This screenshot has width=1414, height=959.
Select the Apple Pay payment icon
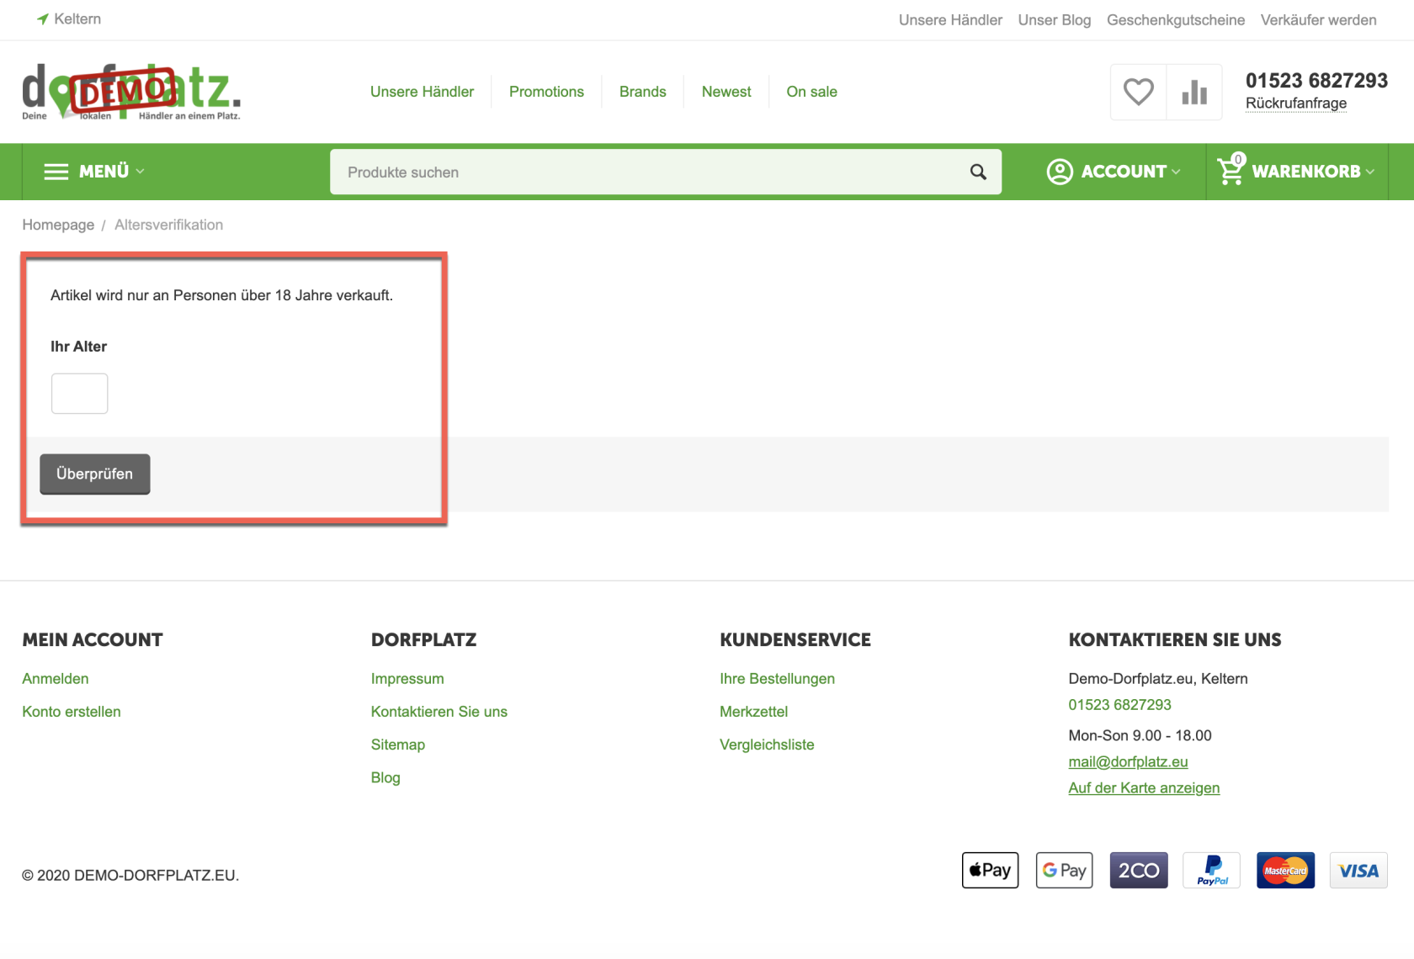pos(991,870)
